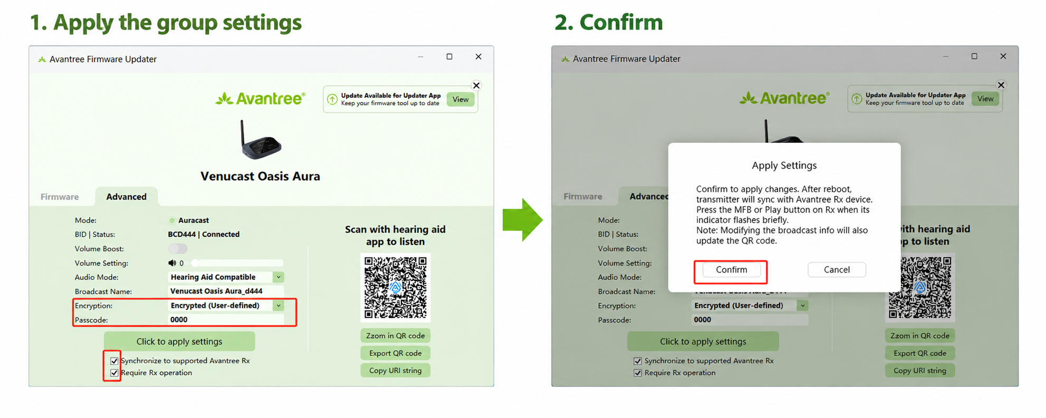Screen dimensions: 1046x418
Task: Click the Avantree logo in step 2 window
Action: click(784, 98)
